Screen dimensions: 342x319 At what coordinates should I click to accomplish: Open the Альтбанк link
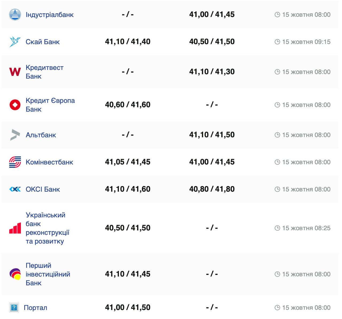[41, 135]
